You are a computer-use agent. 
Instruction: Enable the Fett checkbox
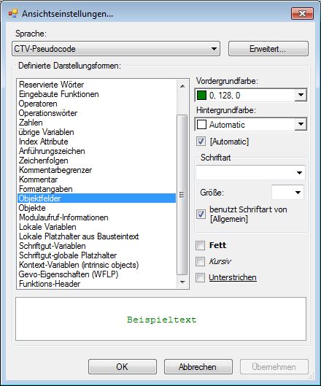point(200,245)
